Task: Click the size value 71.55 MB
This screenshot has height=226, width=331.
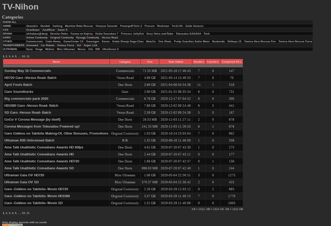Action: [x=150, y=71]
